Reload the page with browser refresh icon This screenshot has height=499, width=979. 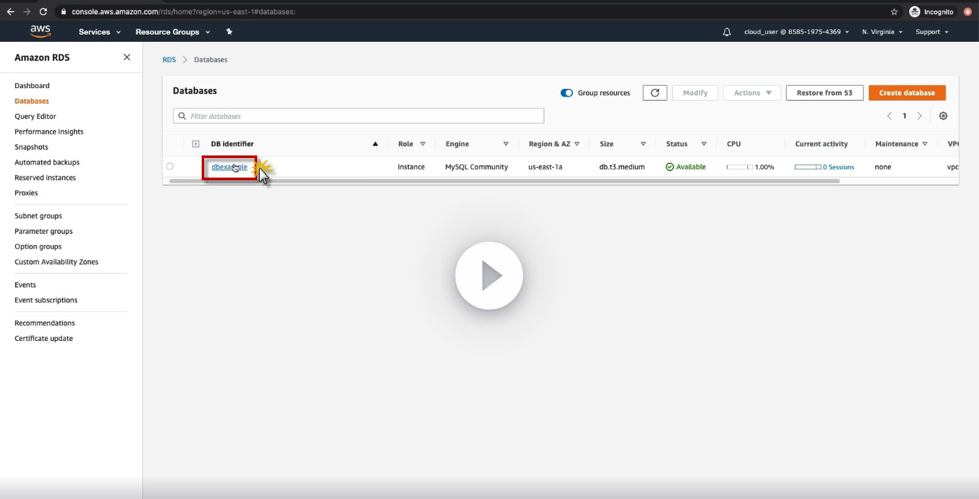[43, 12]
